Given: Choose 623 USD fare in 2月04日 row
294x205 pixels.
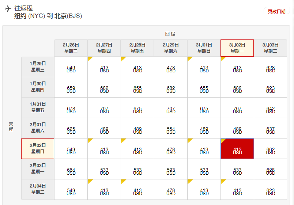Looking at the screenshot, I should click(x=270, y=189).
